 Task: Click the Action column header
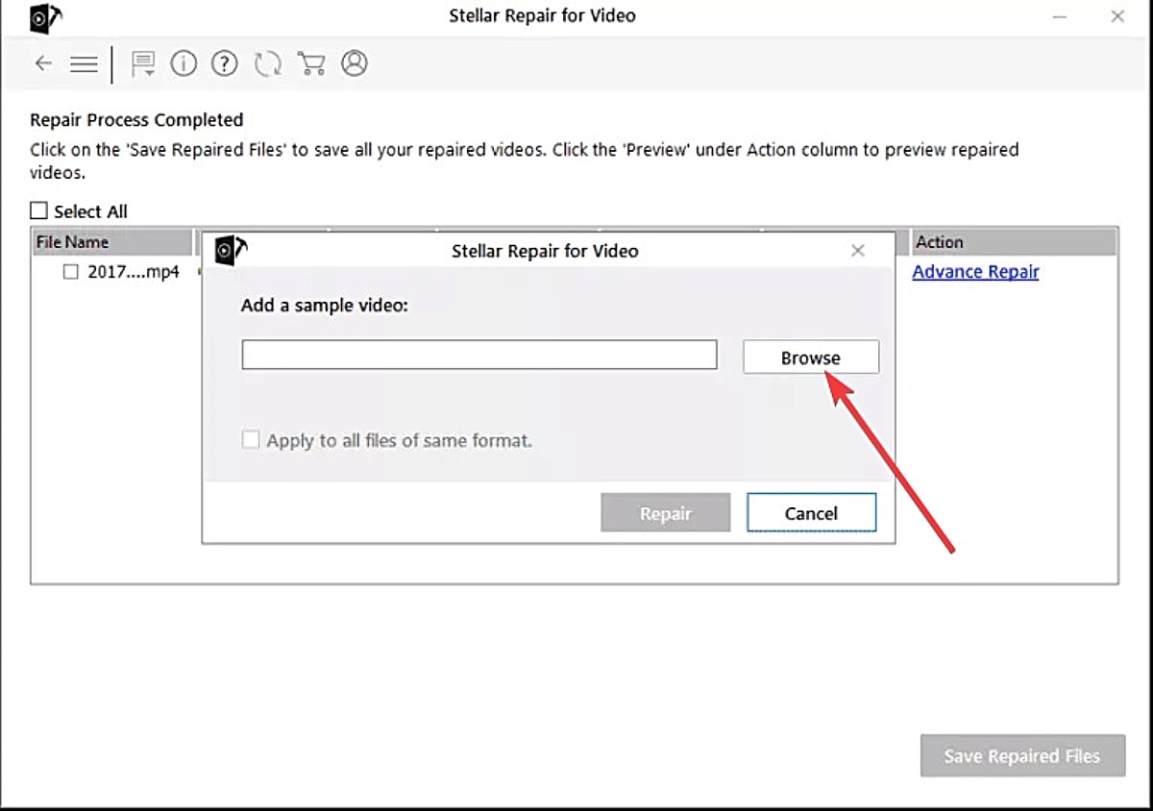[x=1014, y=242]
